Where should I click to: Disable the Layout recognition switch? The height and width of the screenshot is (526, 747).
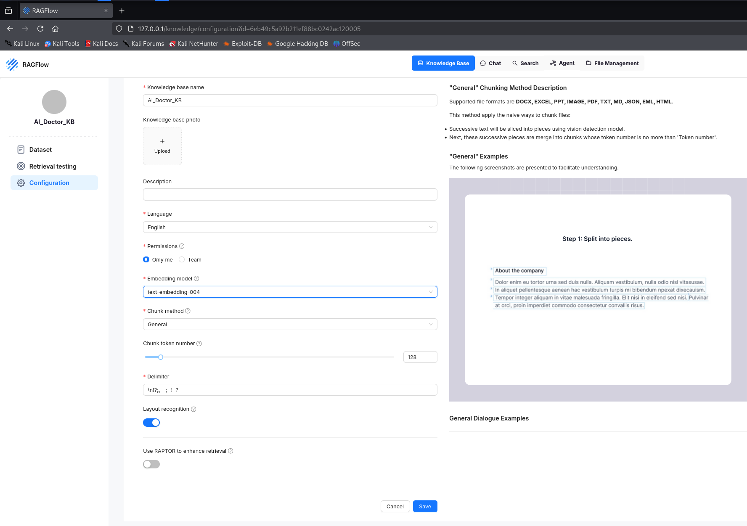pos(151,423)
